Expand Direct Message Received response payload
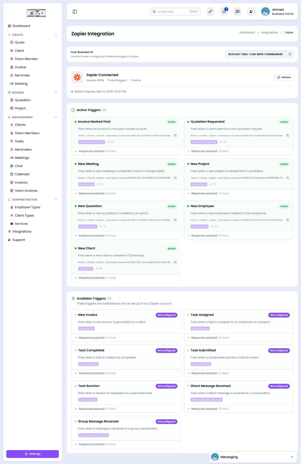Screen dimensions: 301x464 click(238, 409)
